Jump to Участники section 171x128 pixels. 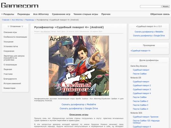[x=8, y=74]
